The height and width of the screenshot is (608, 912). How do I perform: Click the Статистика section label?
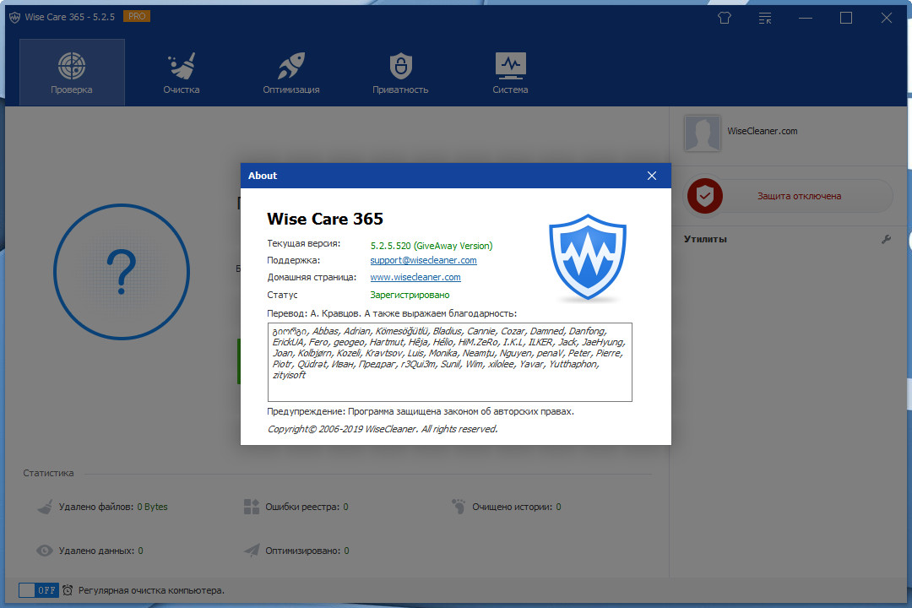[48, 473]
